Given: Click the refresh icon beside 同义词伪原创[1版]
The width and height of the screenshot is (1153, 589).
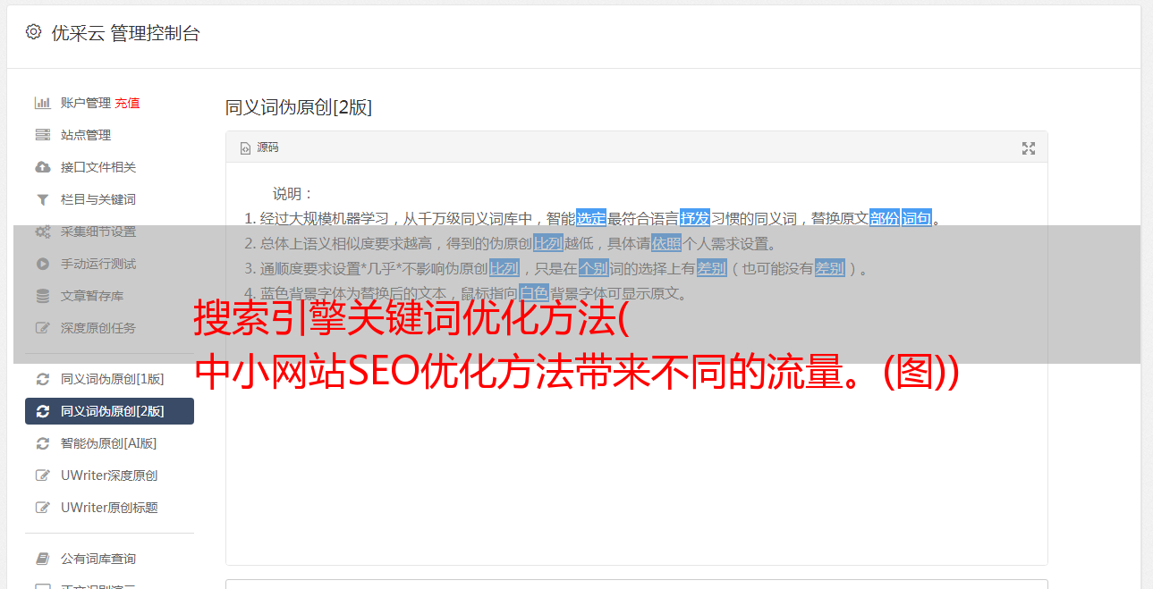Looking at the screenshot, I should pyautogui.click(x=42, y=379).
